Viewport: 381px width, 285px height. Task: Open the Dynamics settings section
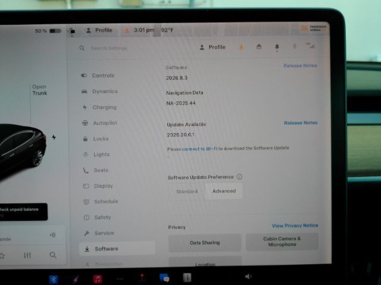(99, 91)
